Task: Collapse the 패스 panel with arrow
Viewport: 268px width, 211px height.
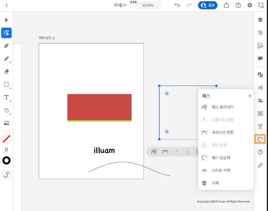Action: tap(249, 96)
